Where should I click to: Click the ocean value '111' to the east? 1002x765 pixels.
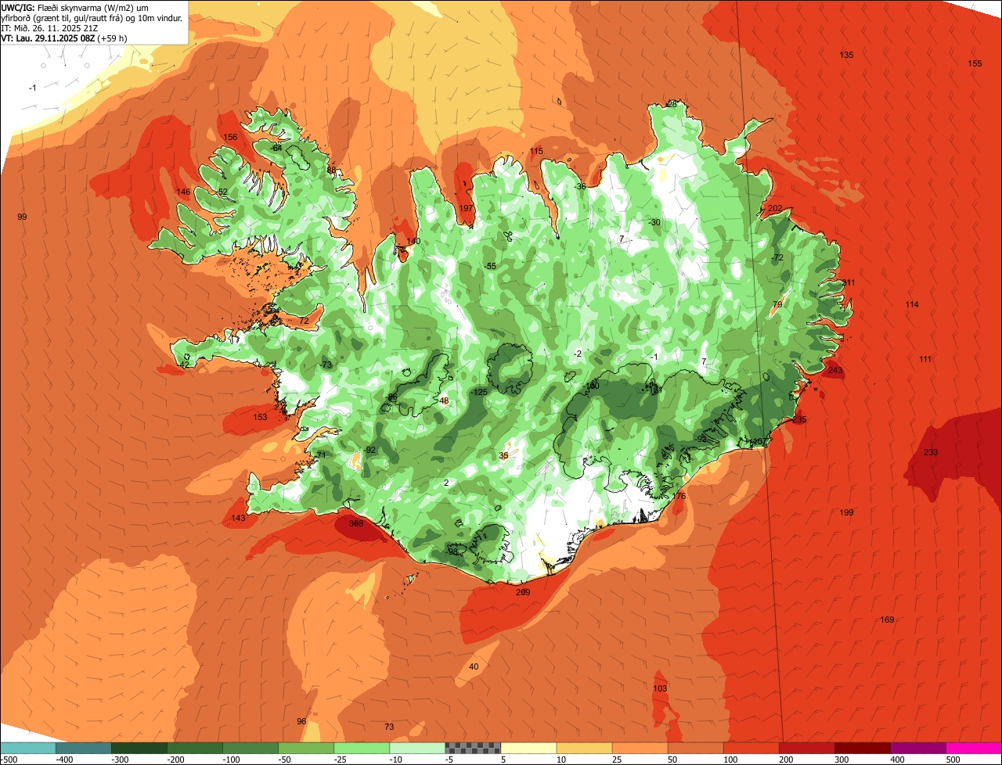click(926, 359)
